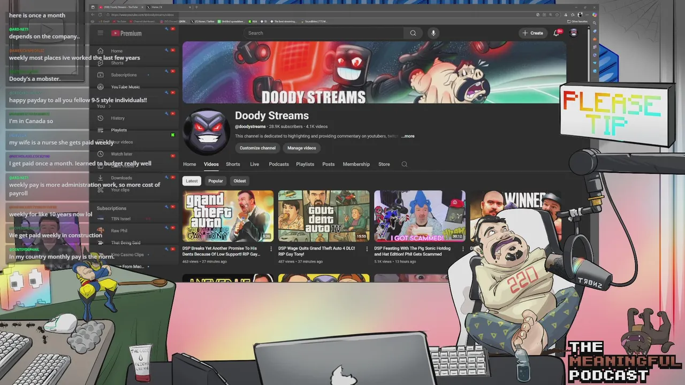Open the account avatar menu
The image size is (685, 385).
[x=574, y=33]
